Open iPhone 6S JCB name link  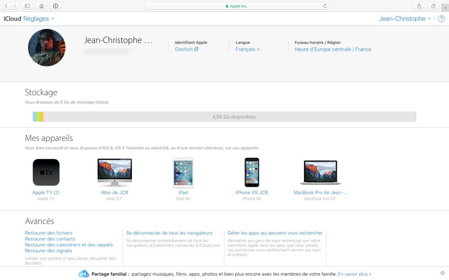pyautogui.click(x=251, y=192)
